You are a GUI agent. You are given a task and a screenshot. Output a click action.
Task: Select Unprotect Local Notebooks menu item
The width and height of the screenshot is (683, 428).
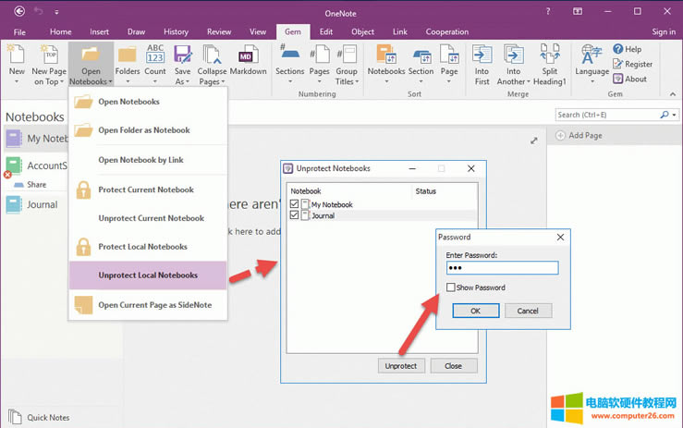(x=148, y=275)
